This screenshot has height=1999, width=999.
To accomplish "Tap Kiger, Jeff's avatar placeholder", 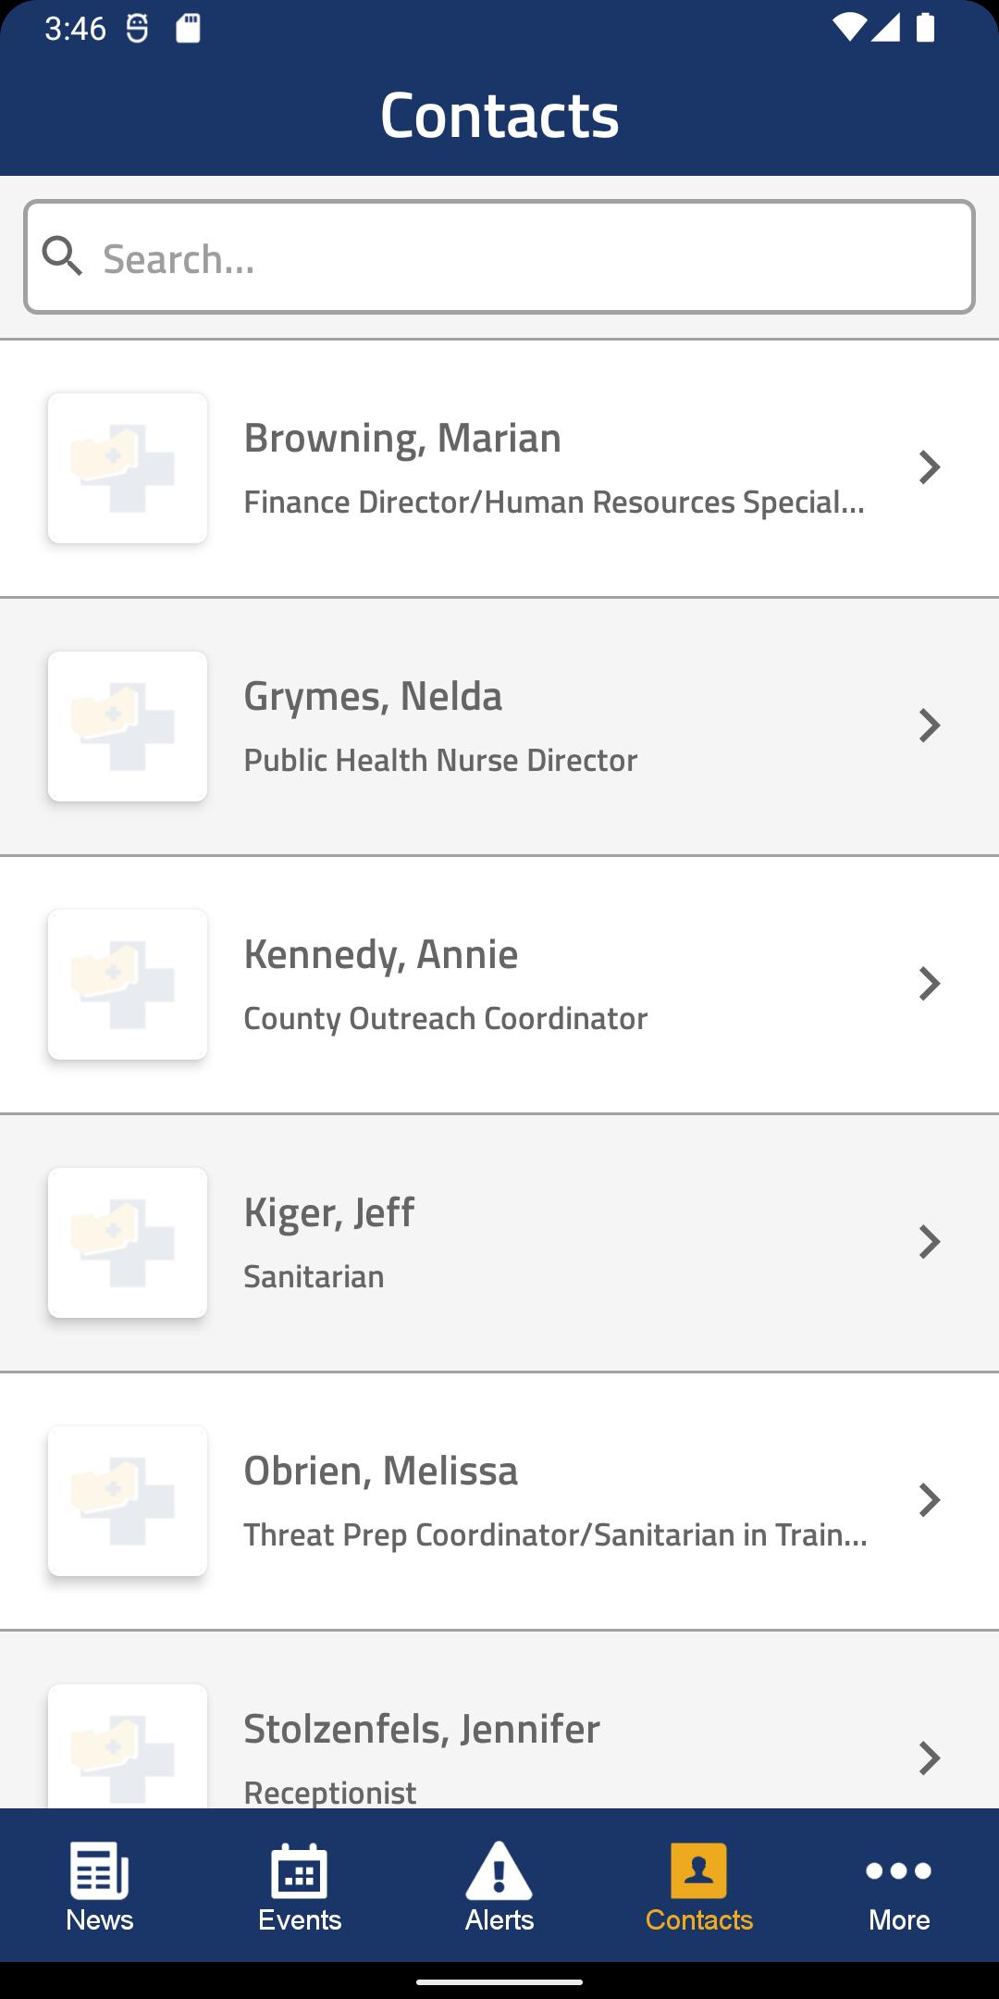I will (x=128, y=1243).
